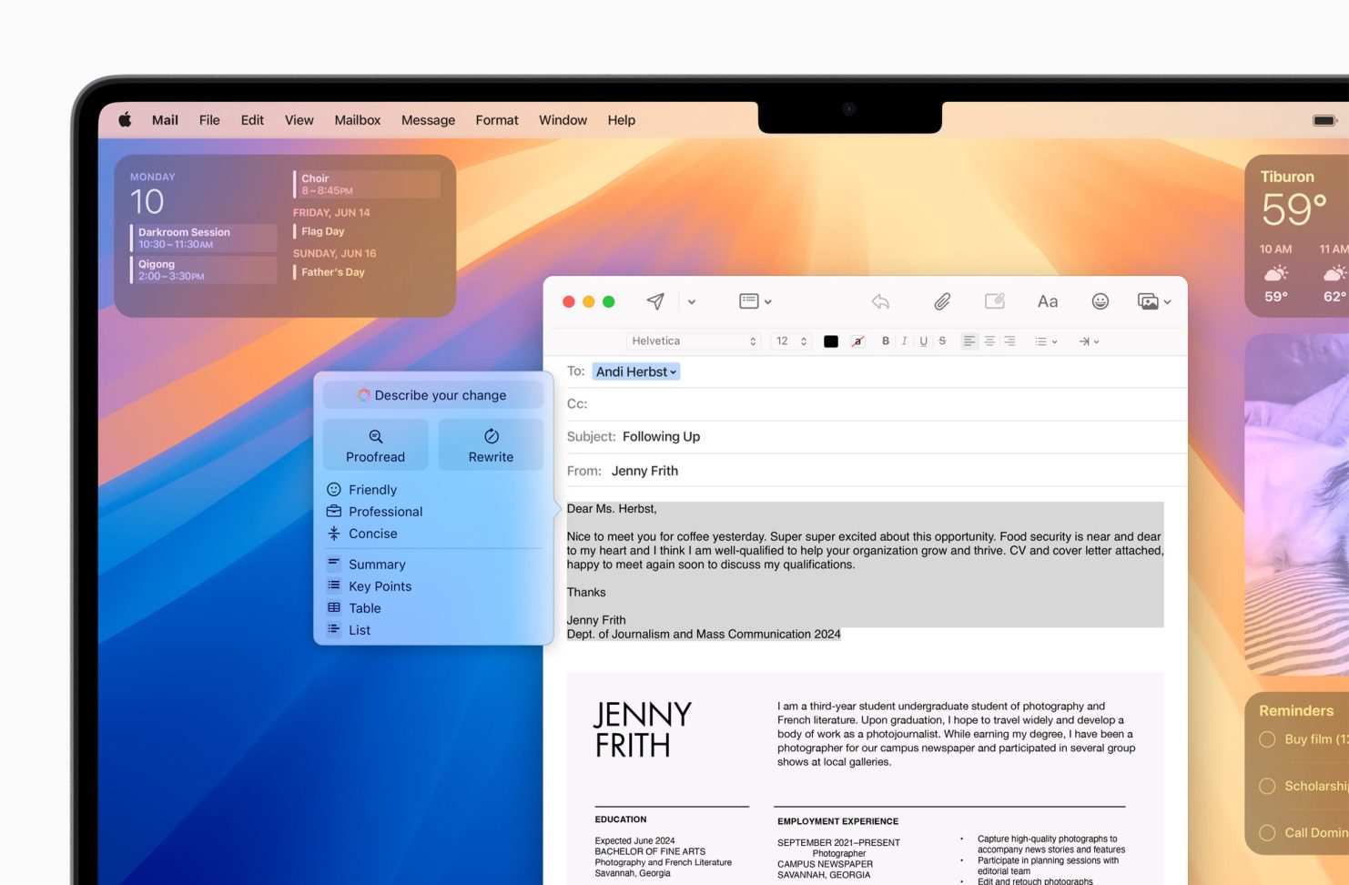This screenshot has width=1349, height=885.
Task: Click the Choir calendar event
Action: pos(367,184)
